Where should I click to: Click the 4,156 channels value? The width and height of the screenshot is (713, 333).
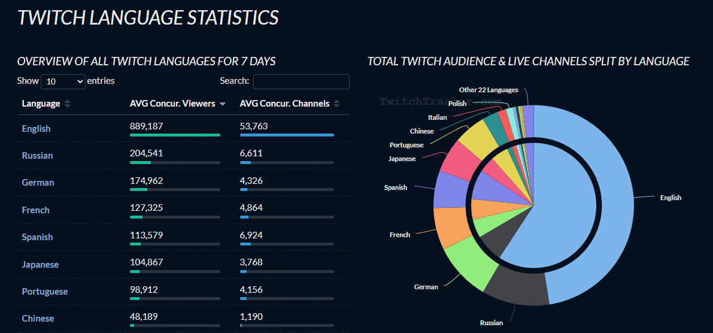[251, 290]
